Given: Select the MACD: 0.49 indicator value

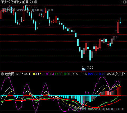Looking at the screenshot, I should pyautogui.click(x=97, y=74).
